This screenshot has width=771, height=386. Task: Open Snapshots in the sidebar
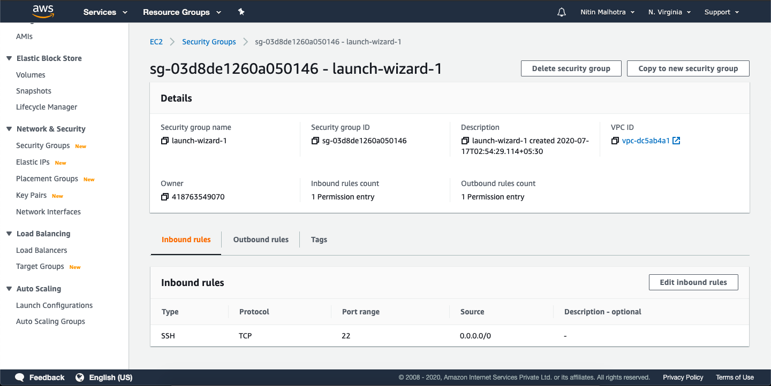pos(34,91)
